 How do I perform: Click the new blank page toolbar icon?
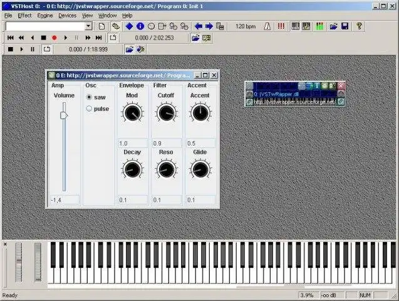[x=101, y=26]
